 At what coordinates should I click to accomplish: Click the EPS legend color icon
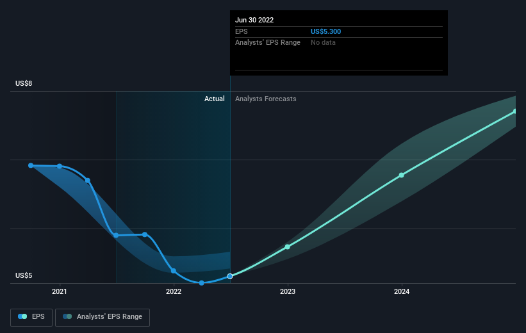pyautogui.click(x=22, y=316)
